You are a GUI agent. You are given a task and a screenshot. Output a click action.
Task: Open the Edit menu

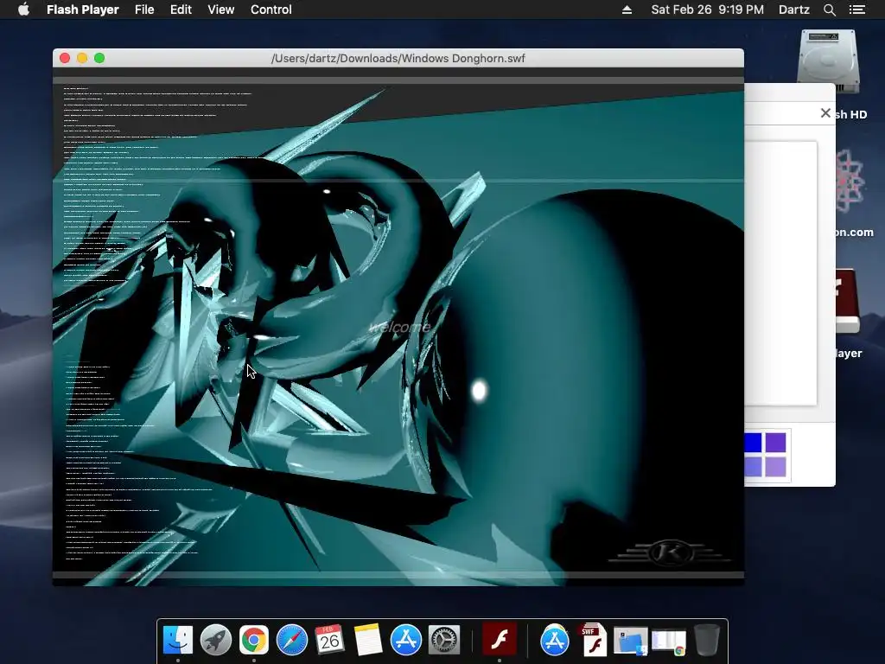pyautogui.click(x=181, y=10)
